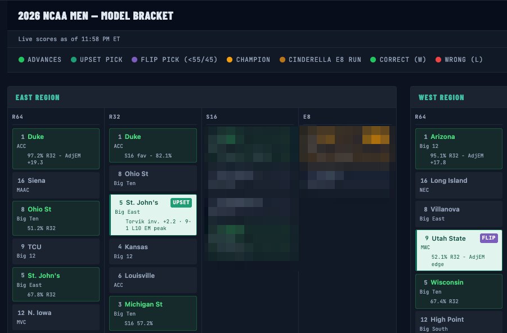Click the CORRECT (W) legend dot
This screenshot has height=333, width=507.
373,60
